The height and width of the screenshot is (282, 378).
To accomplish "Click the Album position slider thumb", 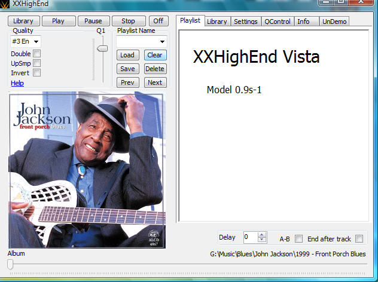I will [10, 265].
